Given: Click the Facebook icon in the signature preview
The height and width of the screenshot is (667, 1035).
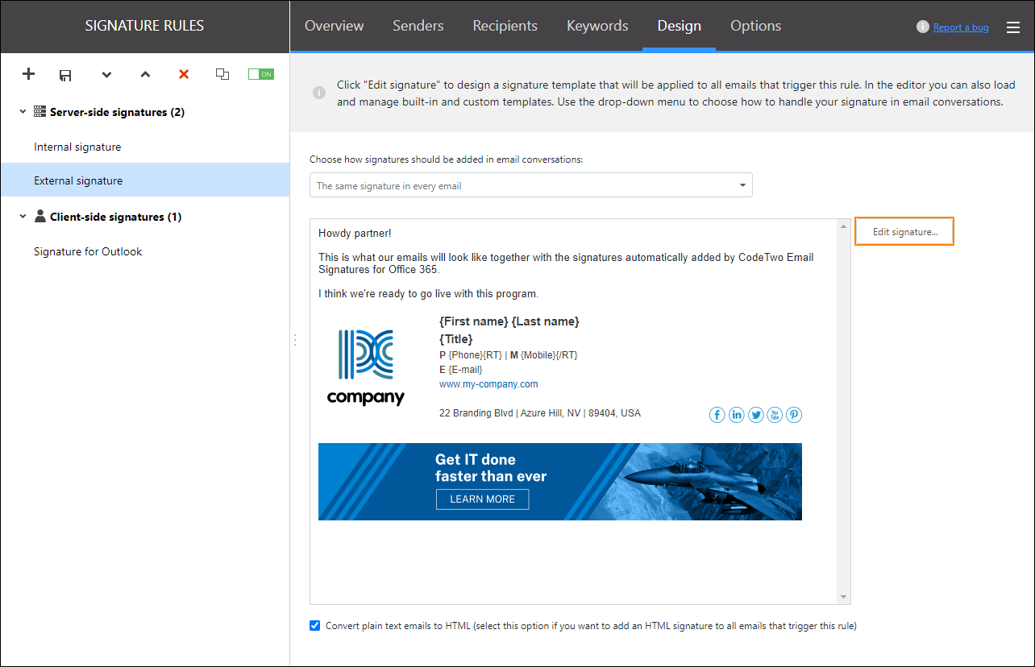Looking at the screenshot, I should pyautogui.click(x=717, y=414).
